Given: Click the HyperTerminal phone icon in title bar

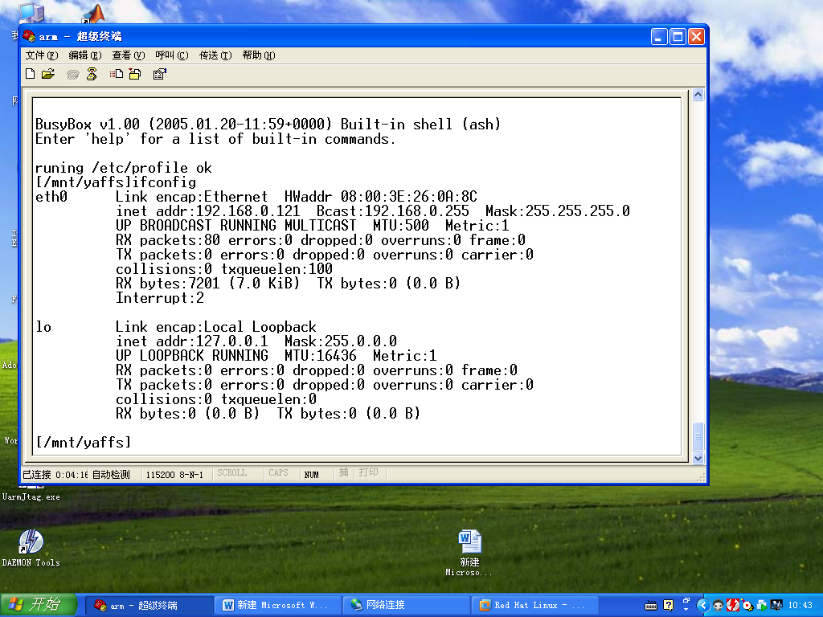Looking at the screenshot, I should [x=30, y=36].
